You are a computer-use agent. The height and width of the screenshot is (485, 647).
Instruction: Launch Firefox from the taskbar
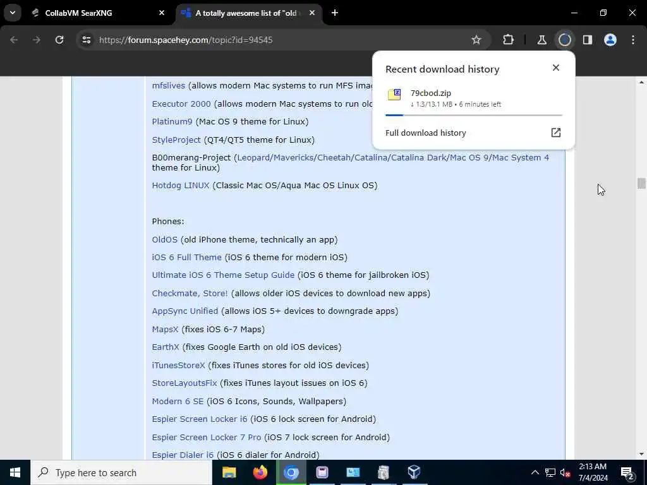point(260,472)
